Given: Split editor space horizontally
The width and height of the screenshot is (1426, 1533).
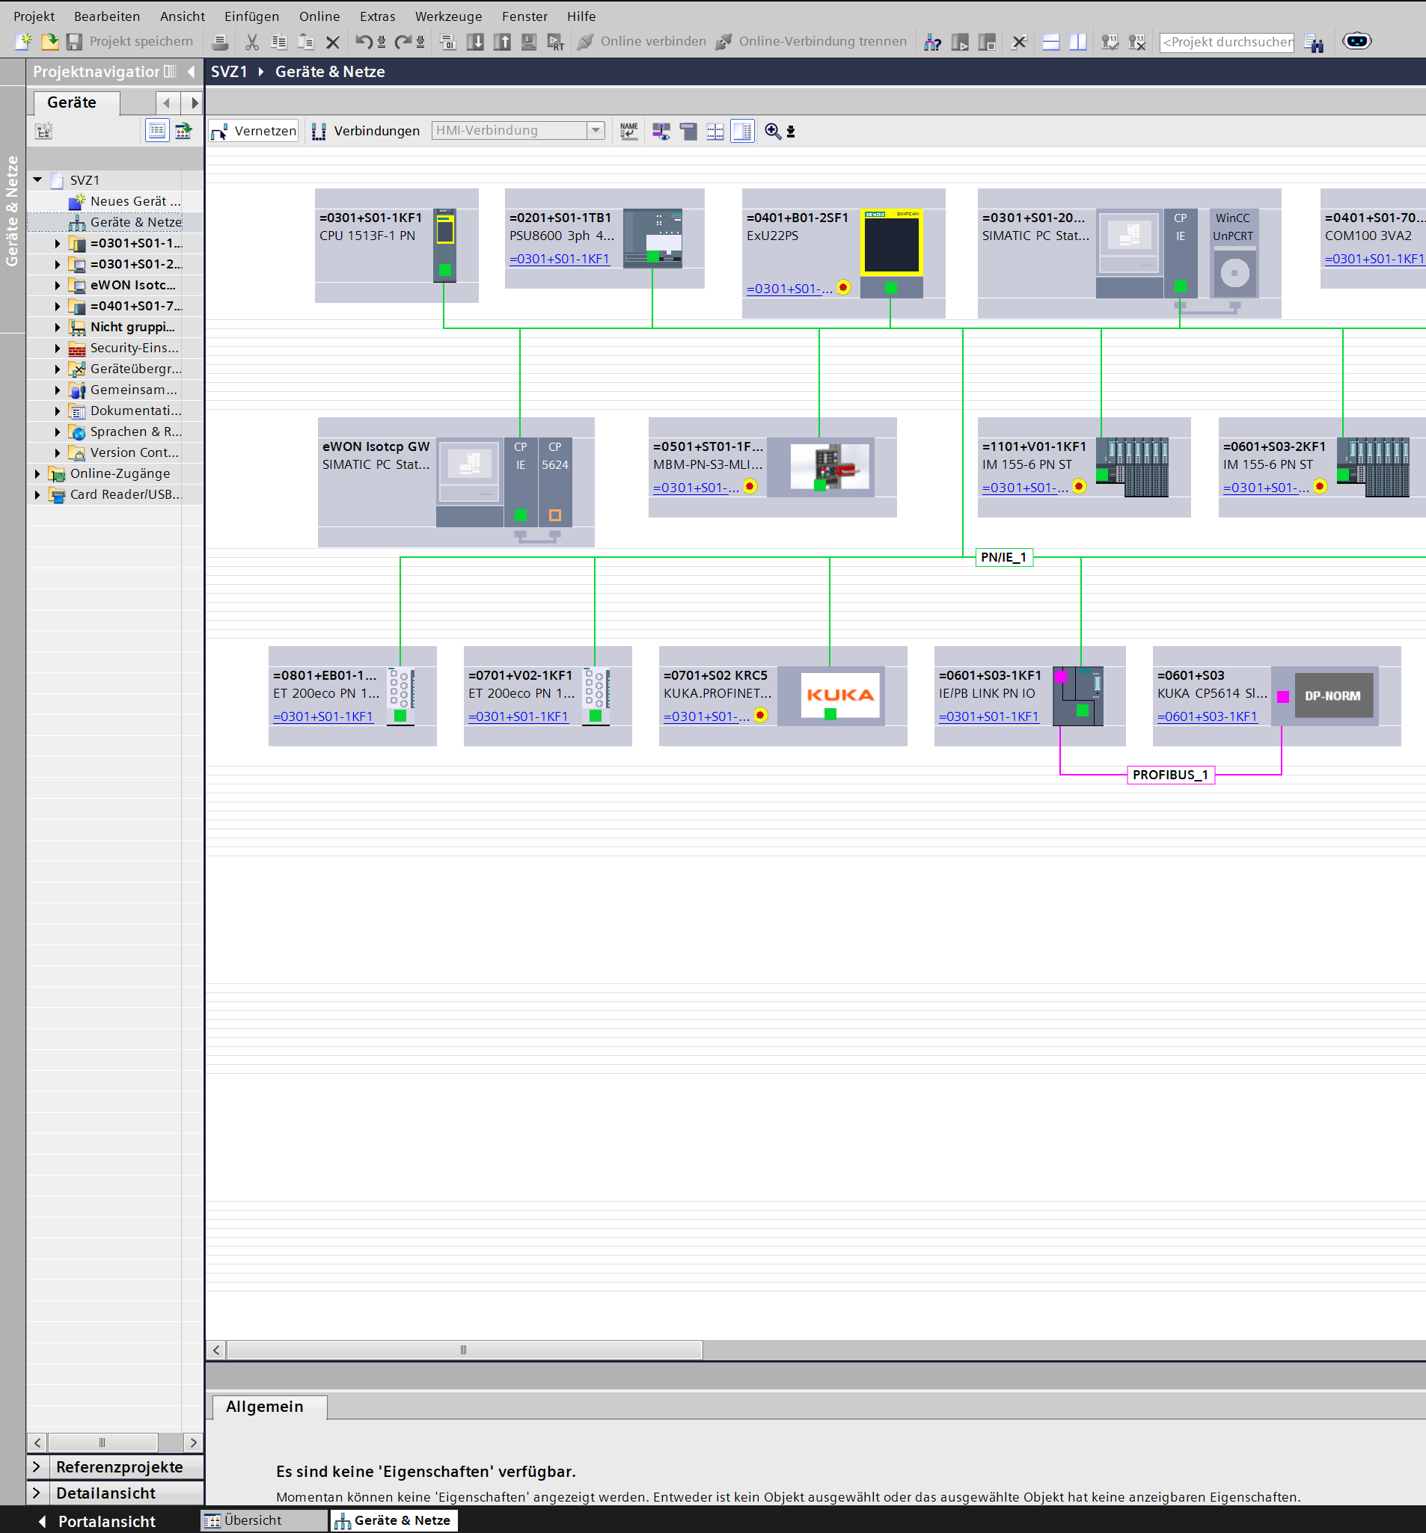Looking at the screenshot, I should (x=1051, y=43).
